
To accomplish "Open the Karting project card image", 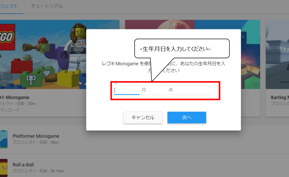I will [x=277, y=55].
